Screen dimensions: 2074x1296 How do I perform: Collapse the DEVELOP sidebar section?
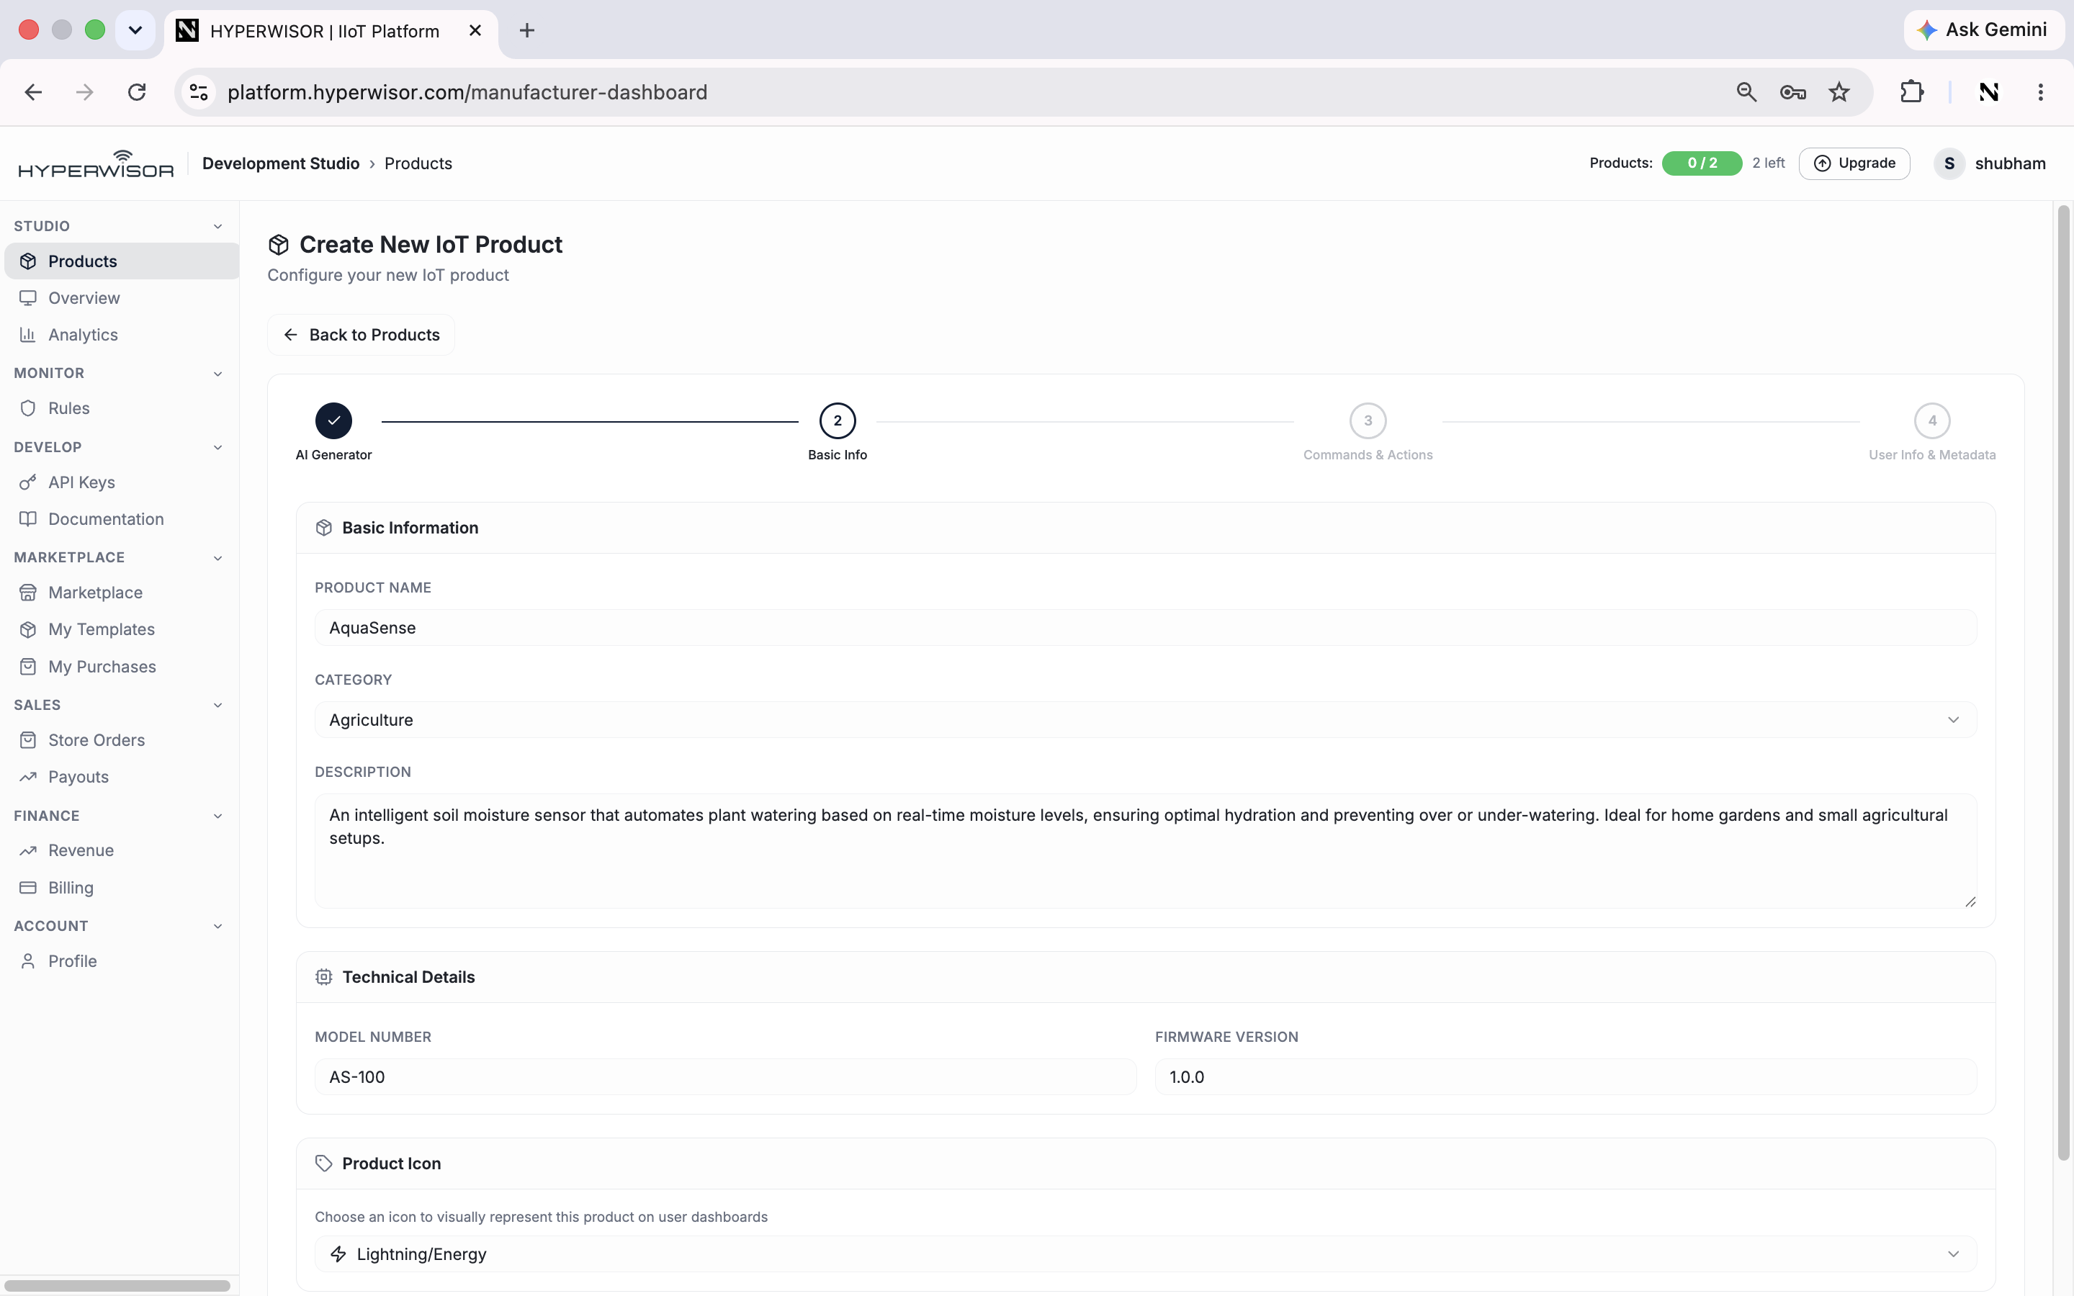click(x=217, y=447)
